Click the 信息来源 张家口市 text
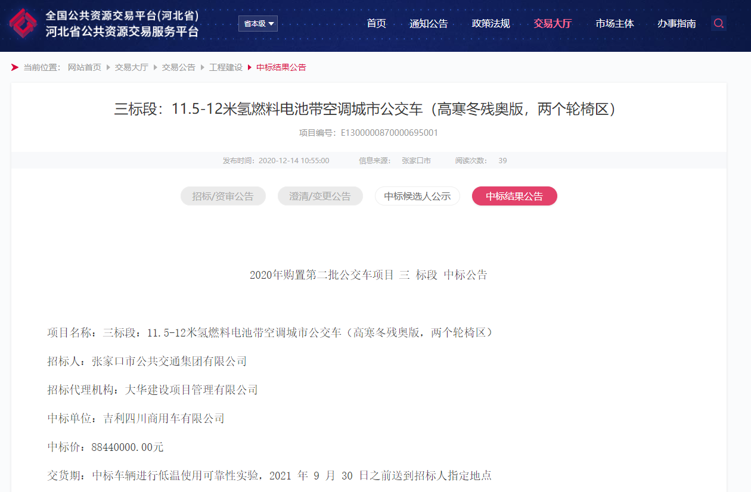Image resolution: width=751 pixels, height=492 pixels. [395, 161]
